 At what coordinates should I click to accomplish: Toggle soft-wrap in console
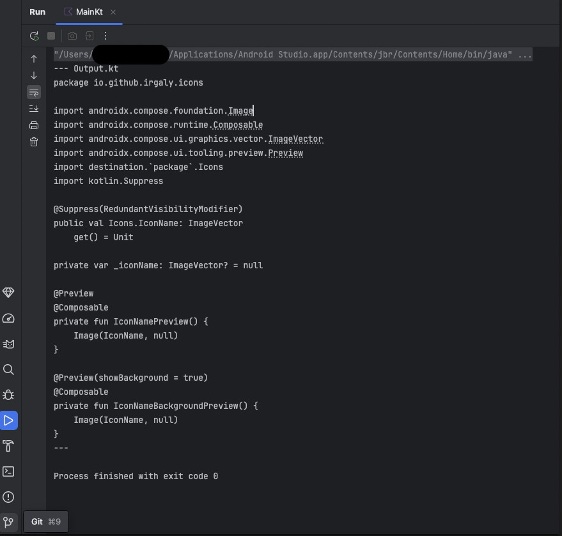tap(34, 93)
